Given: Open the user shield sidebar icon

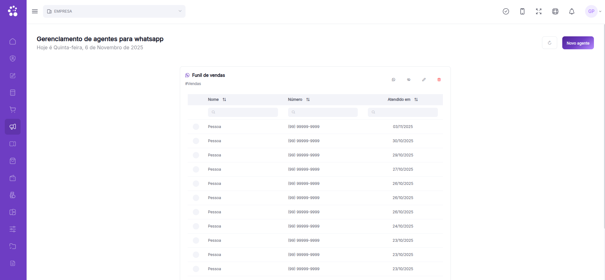Looking at the screenshot, I should point(13,58).
